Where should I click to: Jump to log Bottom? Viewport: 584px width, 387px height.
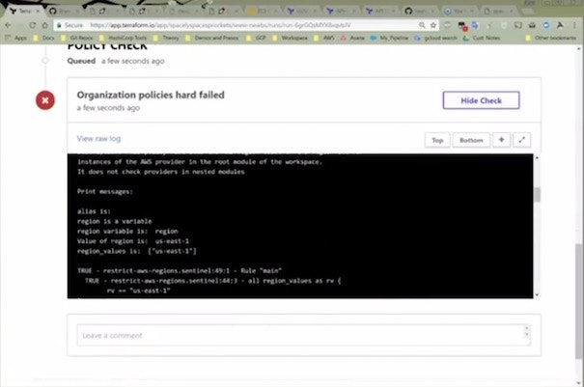point(471,140)
